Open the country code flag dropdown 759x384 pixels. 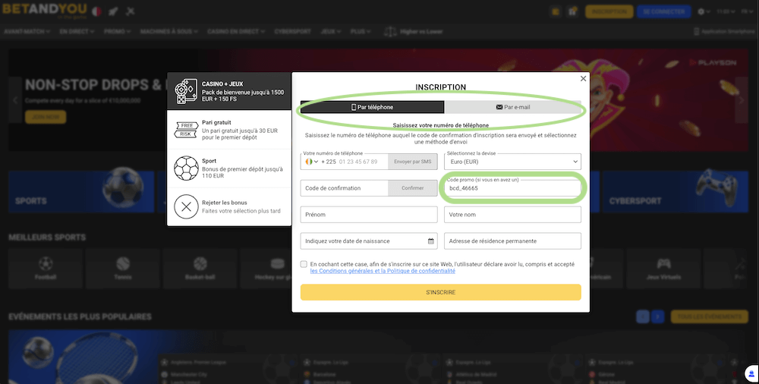310,162
